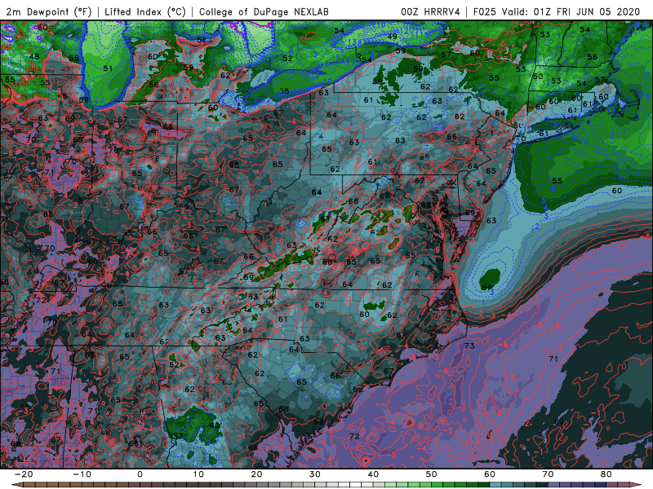Click the 40 label on color scale
The image size is (653, 489).
tap(373, 474)
